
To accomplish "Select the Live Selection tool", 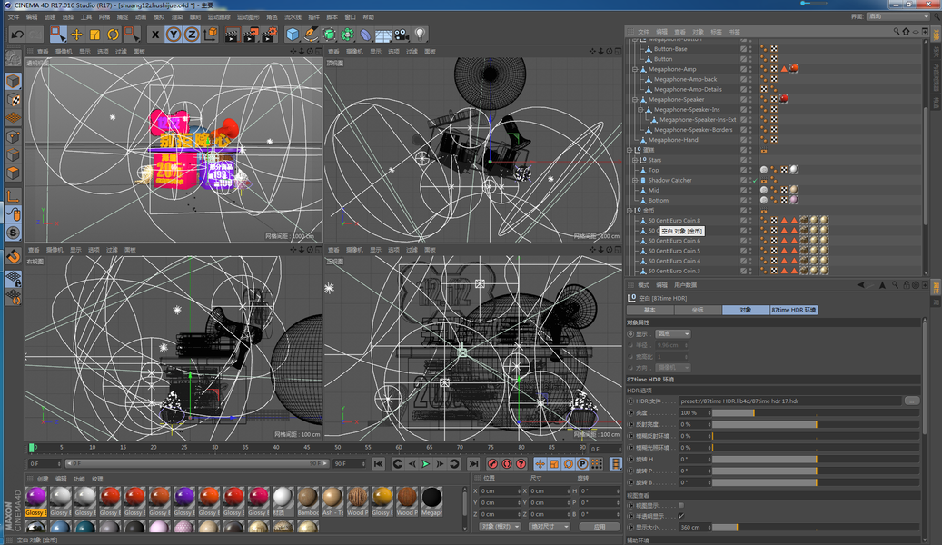I will tap(57, 35).
